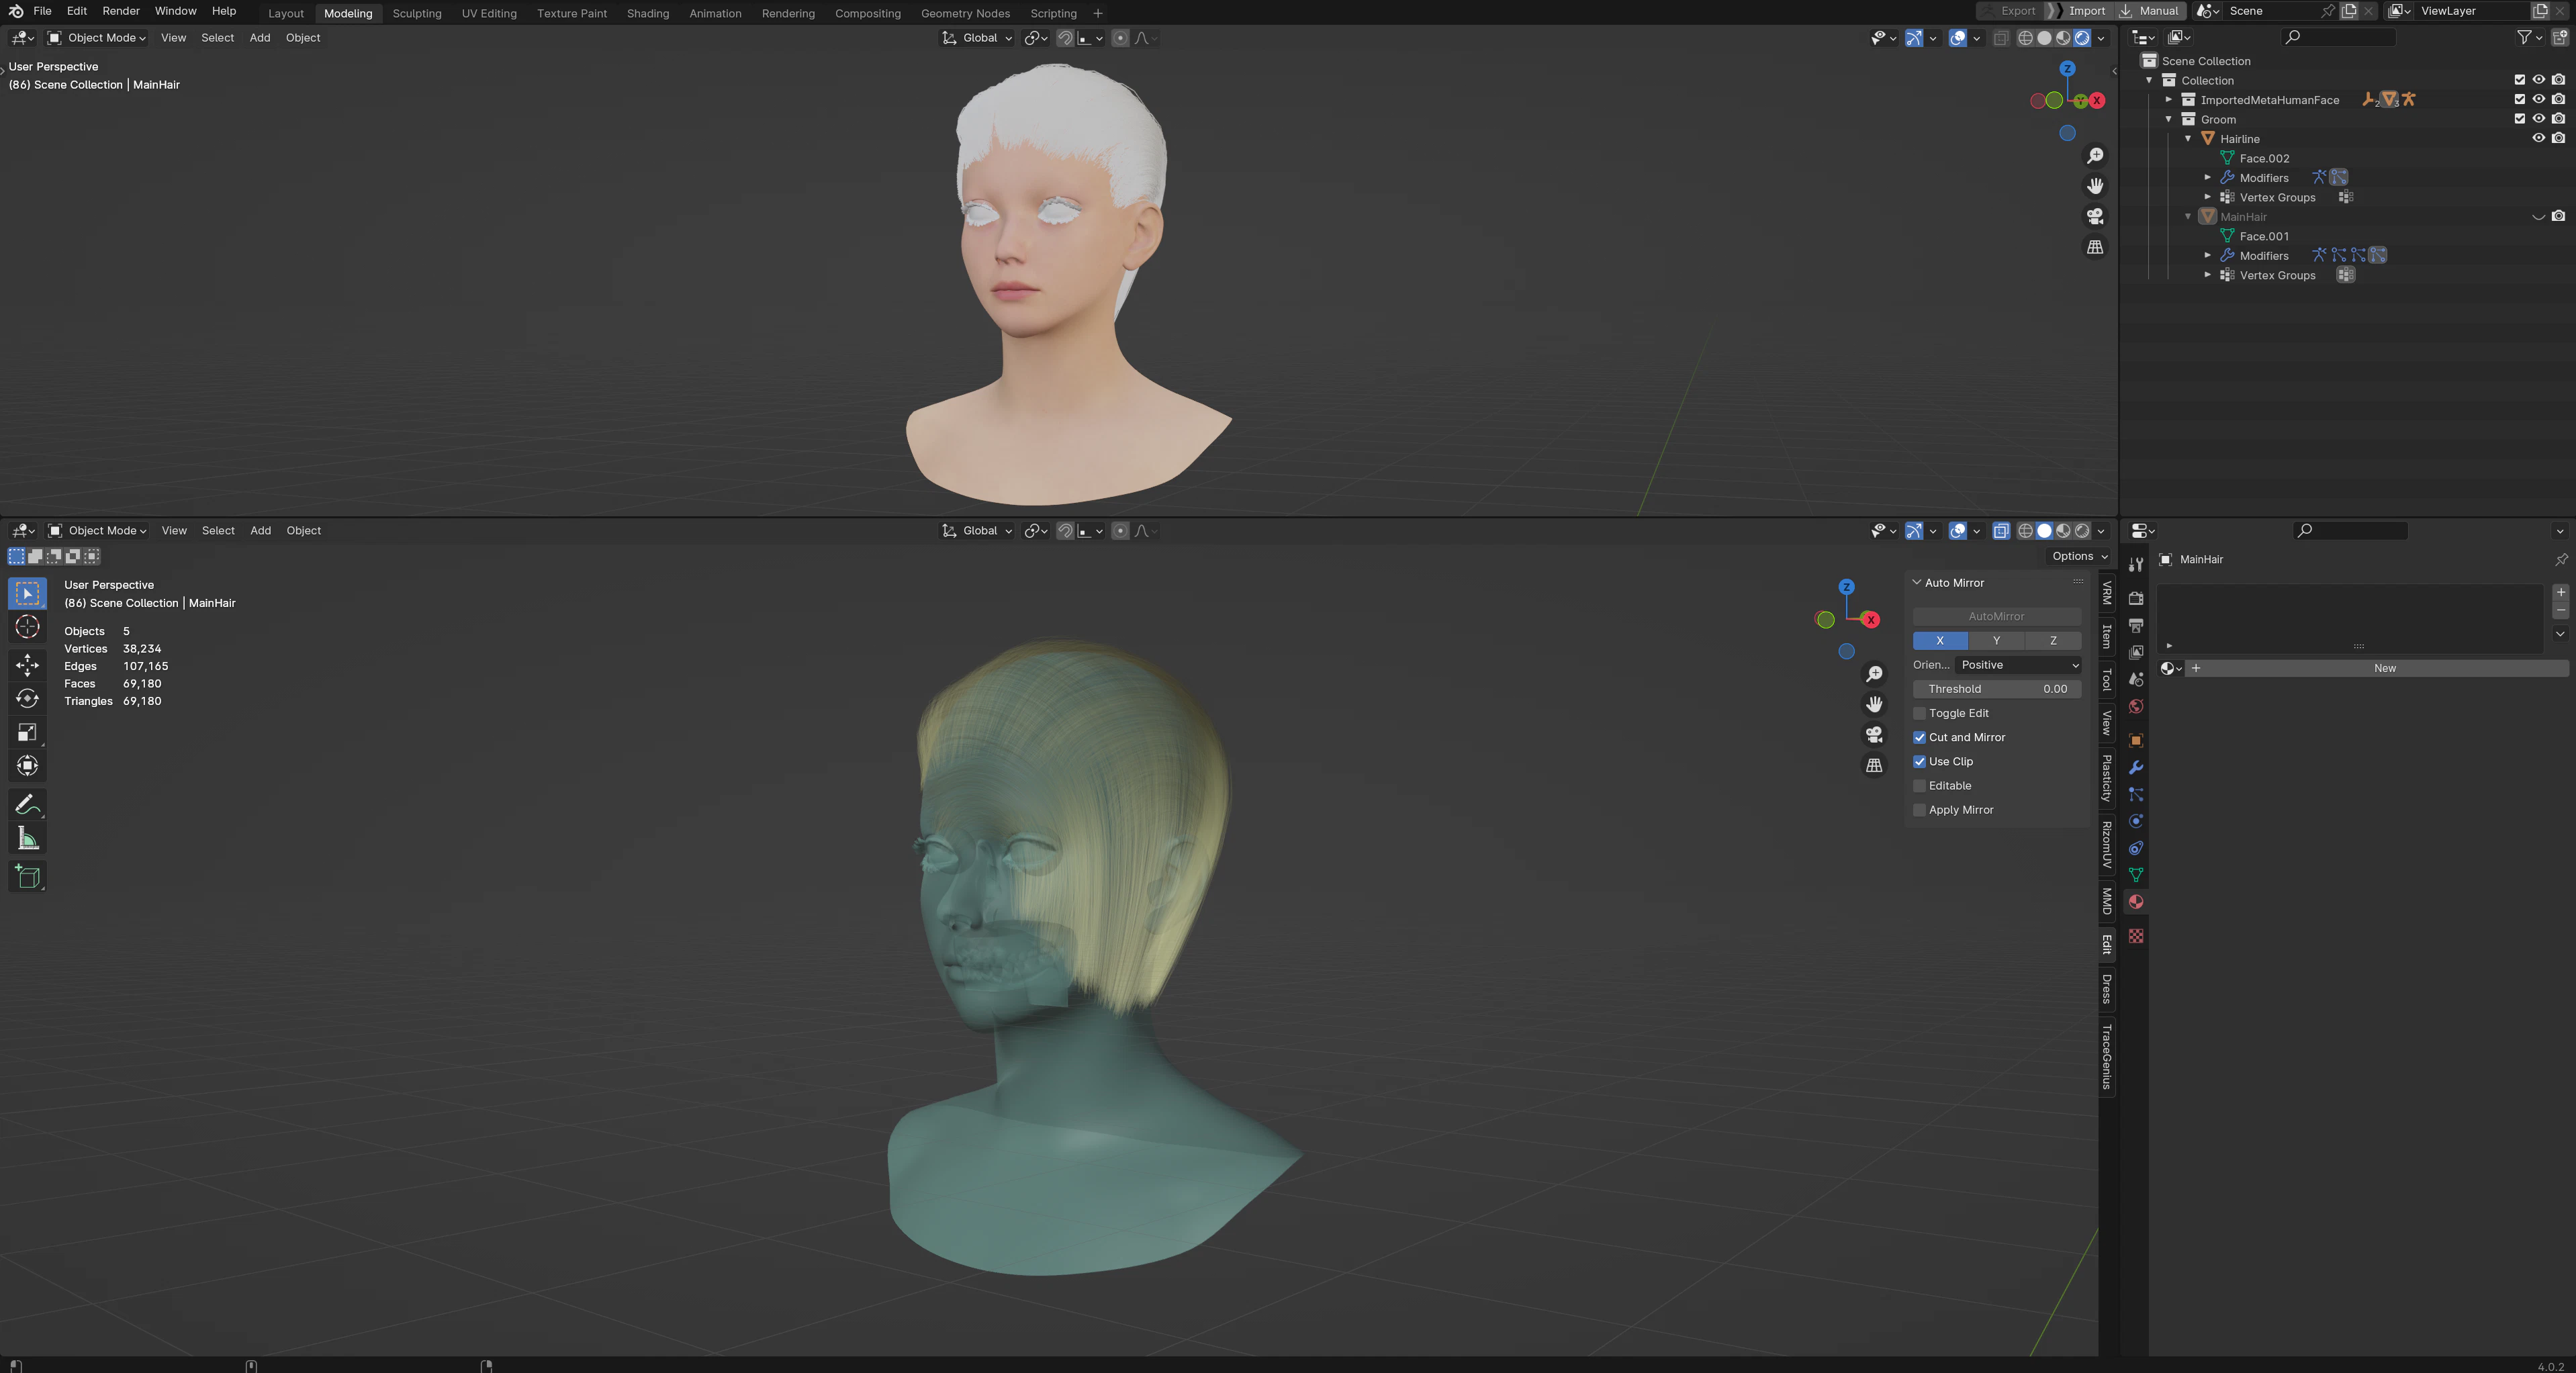
Task: Click the Y axis button in Auto Mirror
Action: [1996, 641]
